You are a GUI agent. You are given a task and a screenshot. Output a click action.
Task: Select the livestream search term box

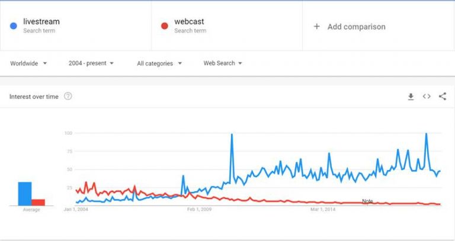pyautogui.click(x=76, y=26)
